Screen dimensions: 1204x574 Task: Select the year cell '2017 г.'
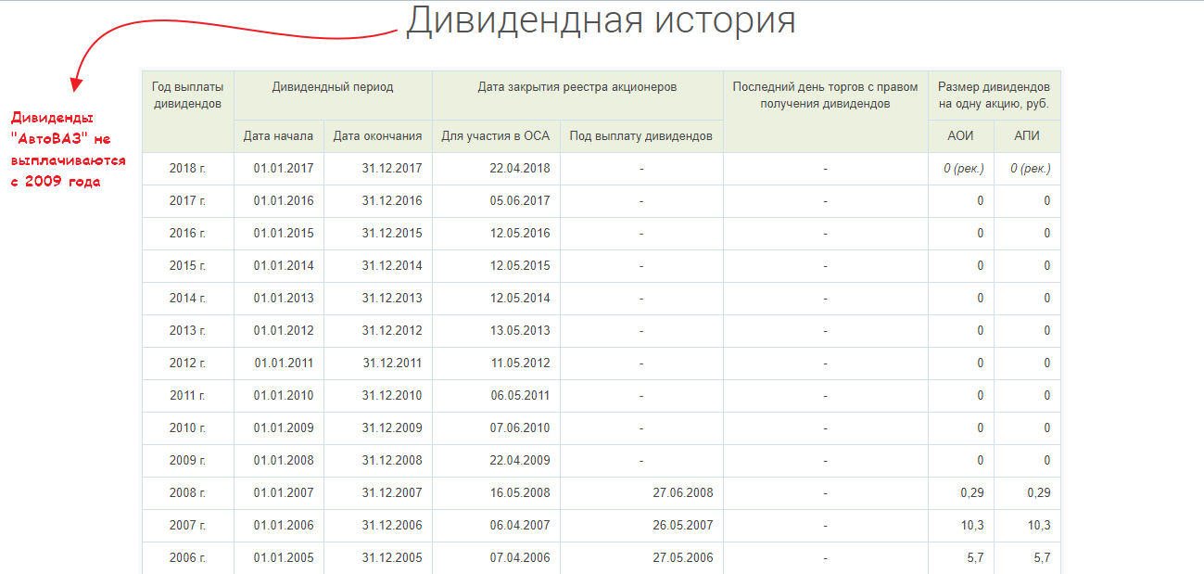click(x=188, y=201)
